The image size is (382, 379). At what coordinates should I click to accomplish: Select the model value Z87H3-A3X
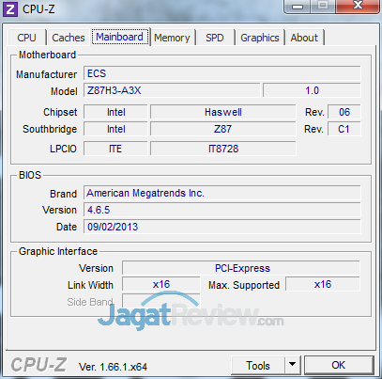coord(172,90)
